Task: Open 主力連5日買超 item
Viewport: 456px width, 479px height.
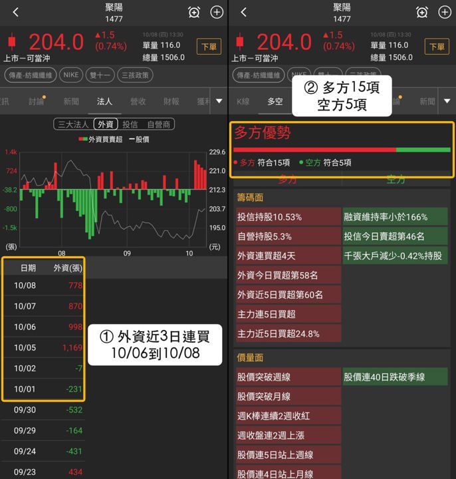Action: pos(288,314)
